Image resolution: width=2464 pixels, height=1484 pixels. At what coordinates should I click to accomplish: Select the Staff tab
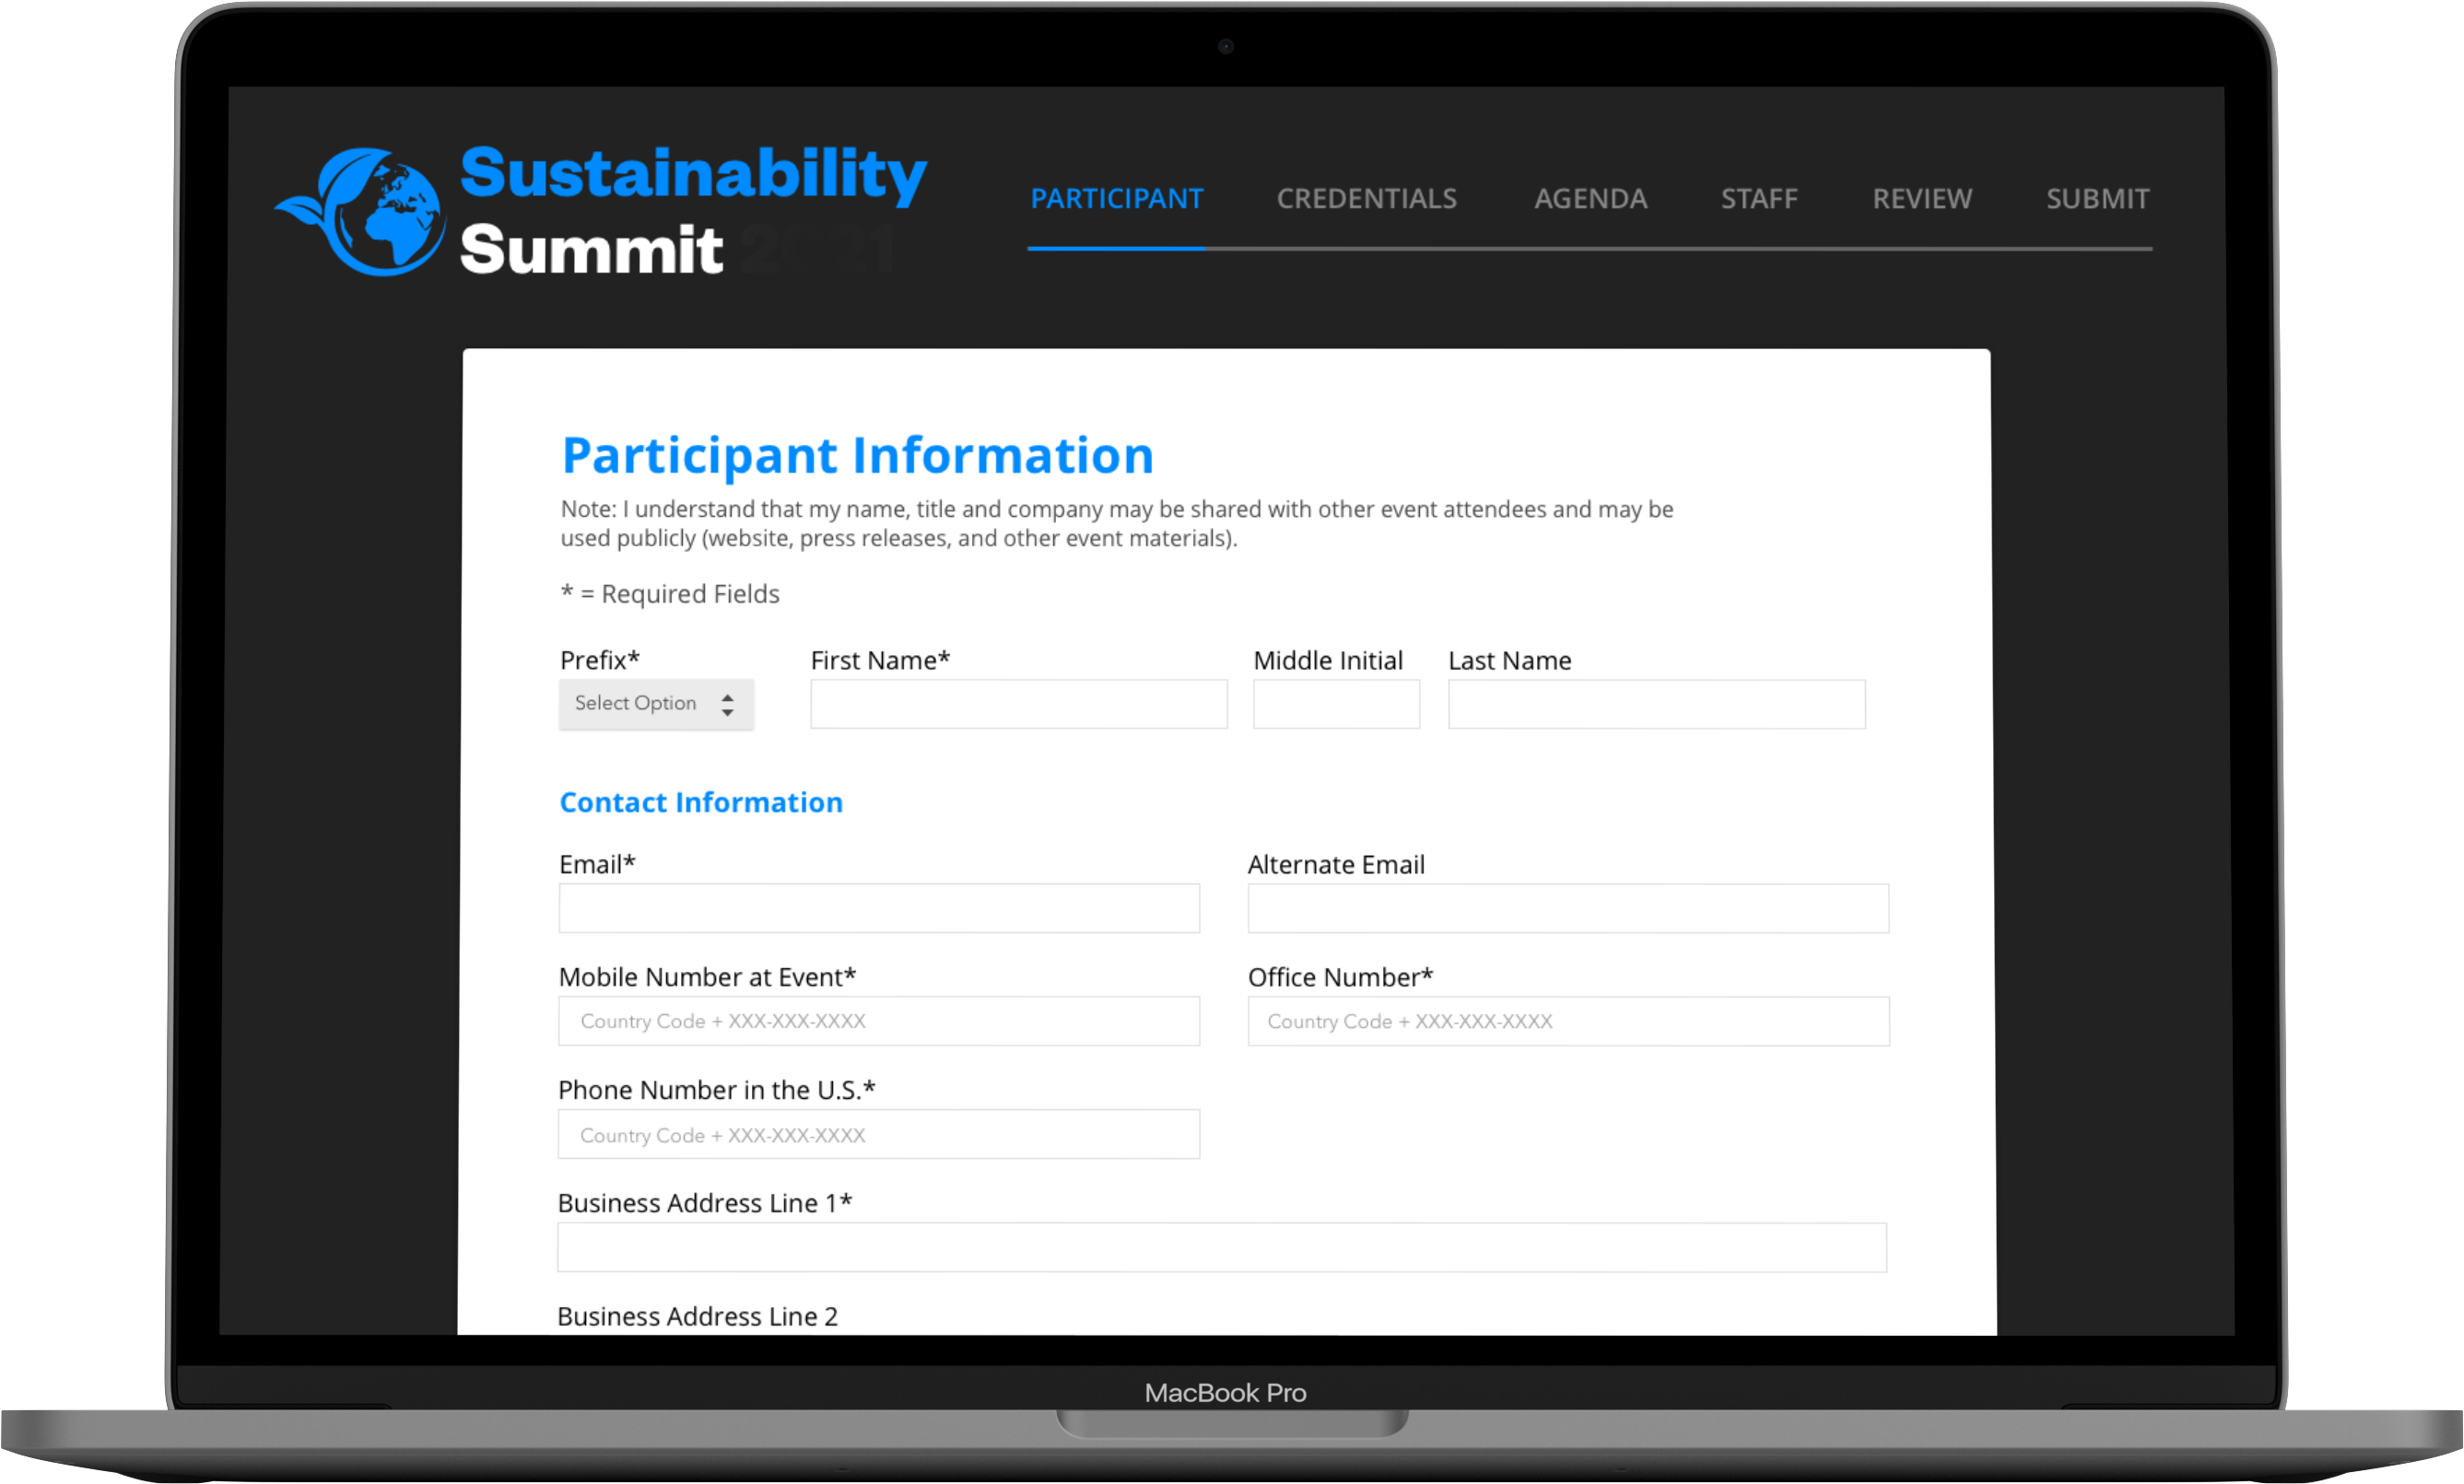(x=1758, y=199)
